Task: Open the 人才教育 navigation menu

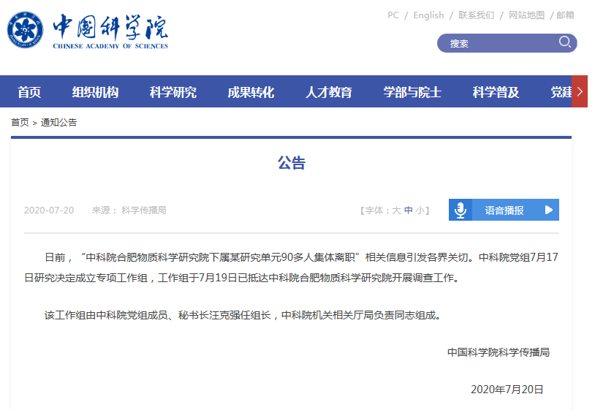Action: click(x=329, y=92)
